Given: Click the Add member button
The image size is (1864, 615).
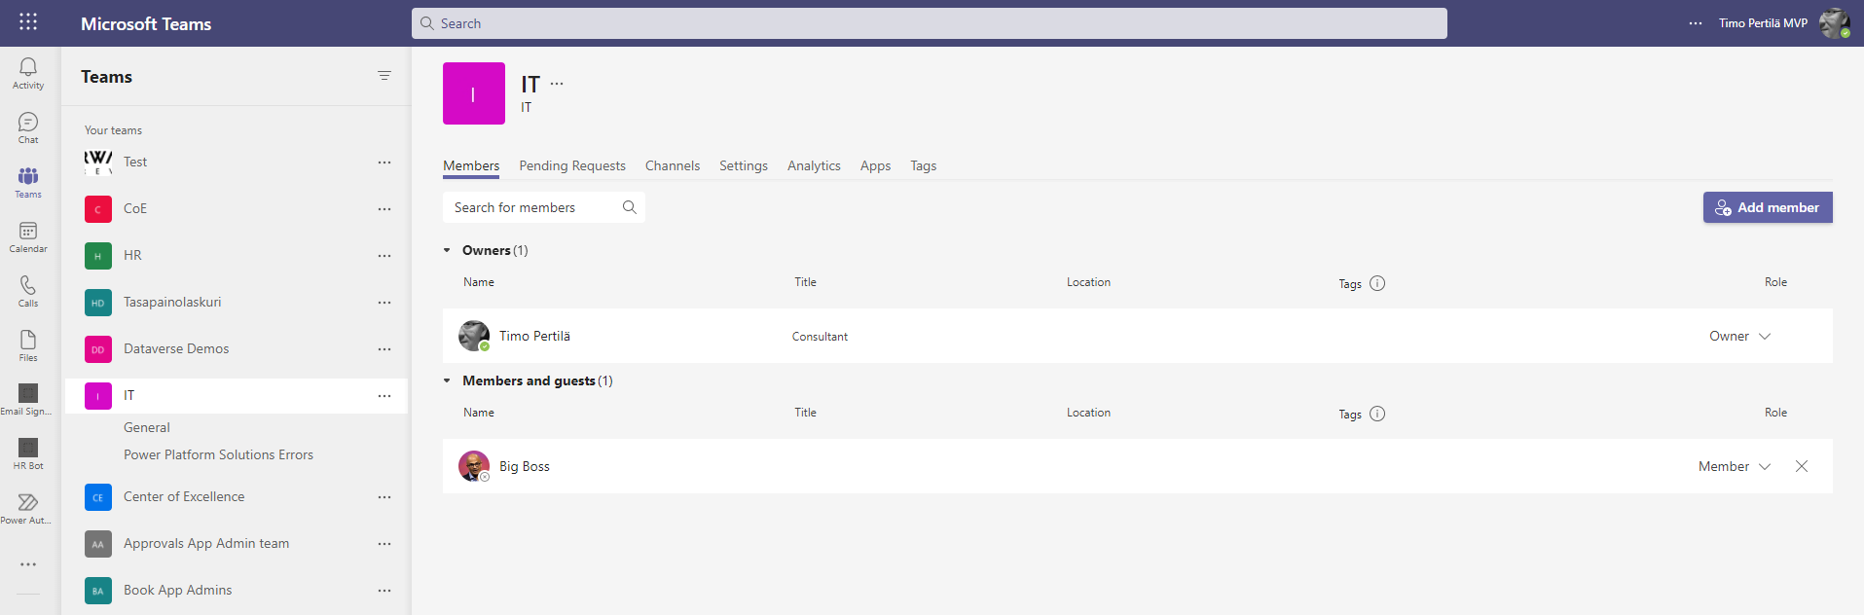Looking at the screenshot, I should (1767, 207).
